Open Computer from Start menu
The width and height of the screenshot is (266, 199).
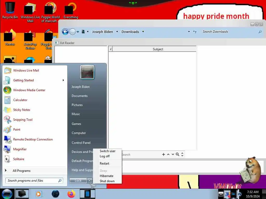click(79, 133)
